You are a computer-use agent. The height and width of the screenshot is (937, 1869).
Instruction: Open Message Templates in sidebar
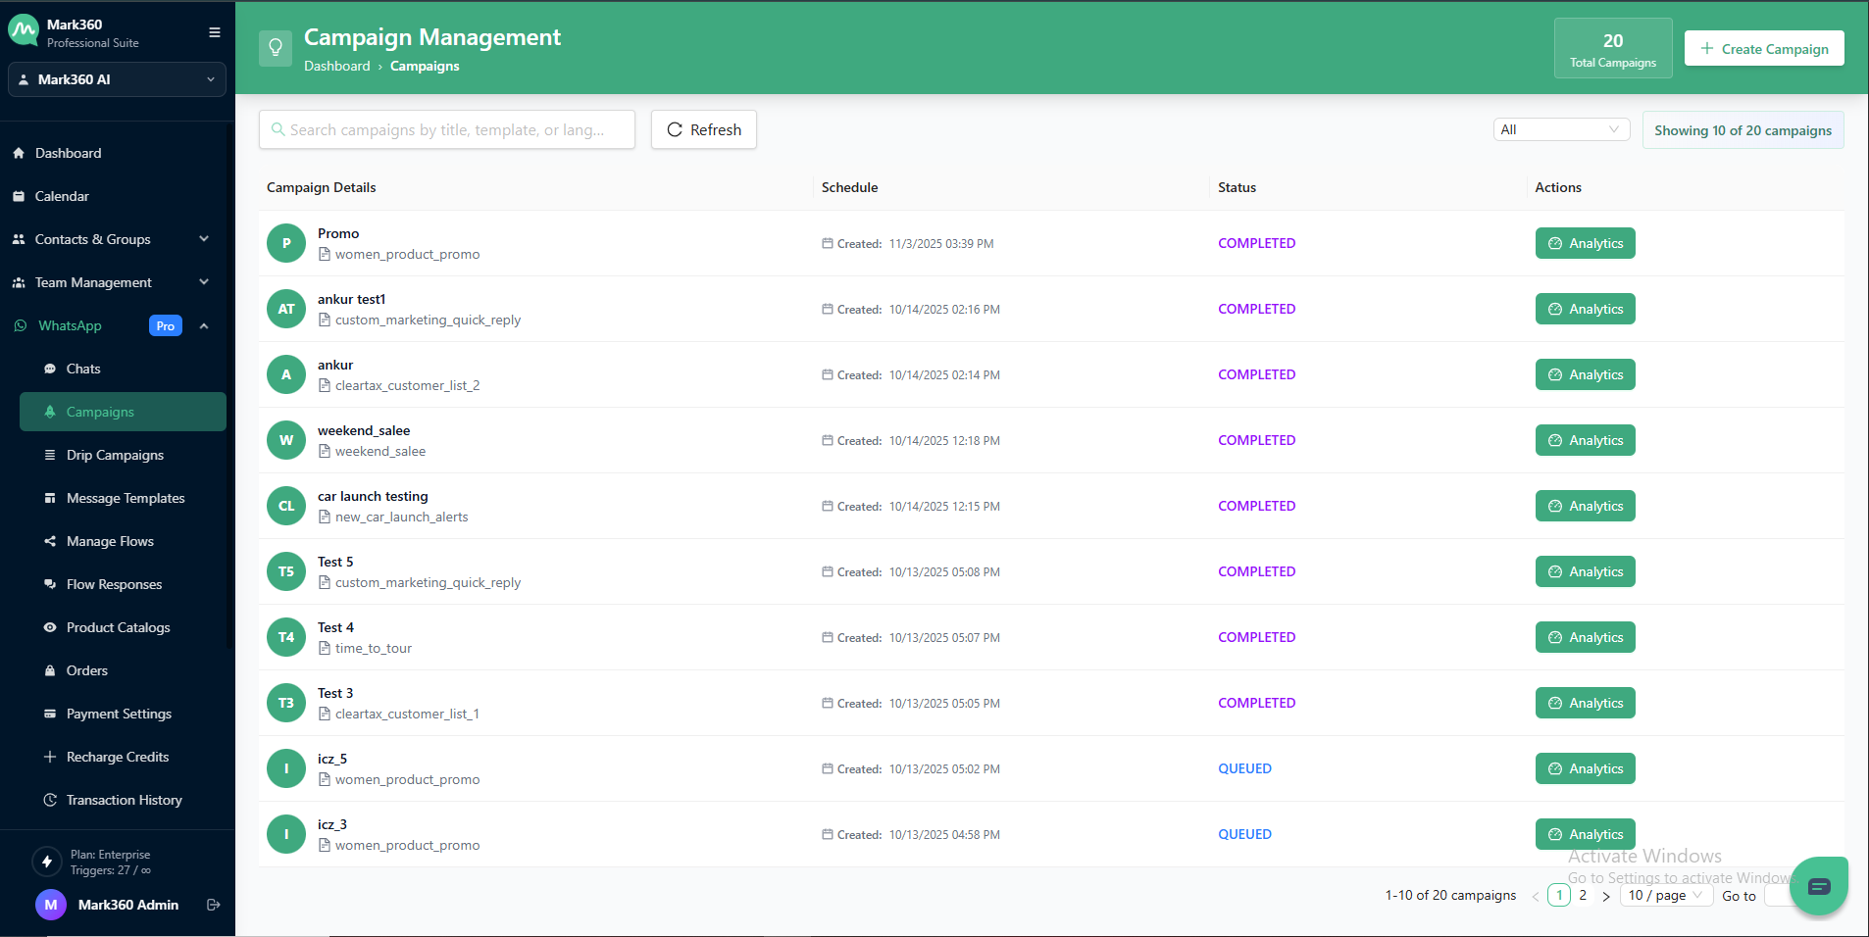pos(126,498)
